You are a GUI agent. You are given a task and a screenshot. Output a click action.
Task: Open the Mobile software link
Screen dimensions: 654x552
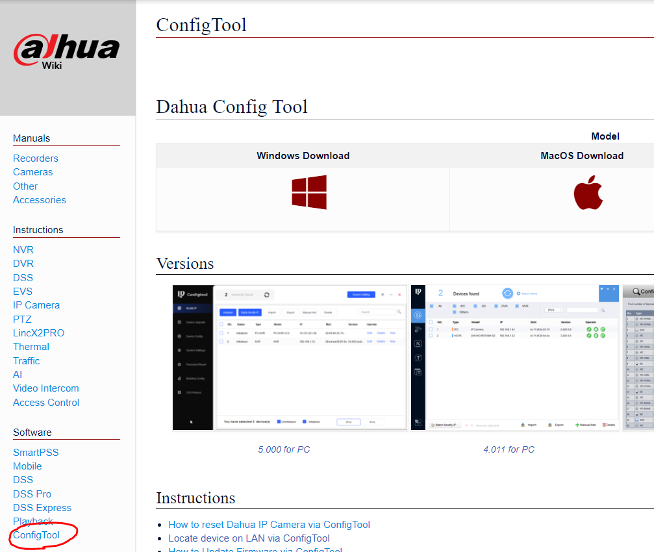(x=27, y=466)
